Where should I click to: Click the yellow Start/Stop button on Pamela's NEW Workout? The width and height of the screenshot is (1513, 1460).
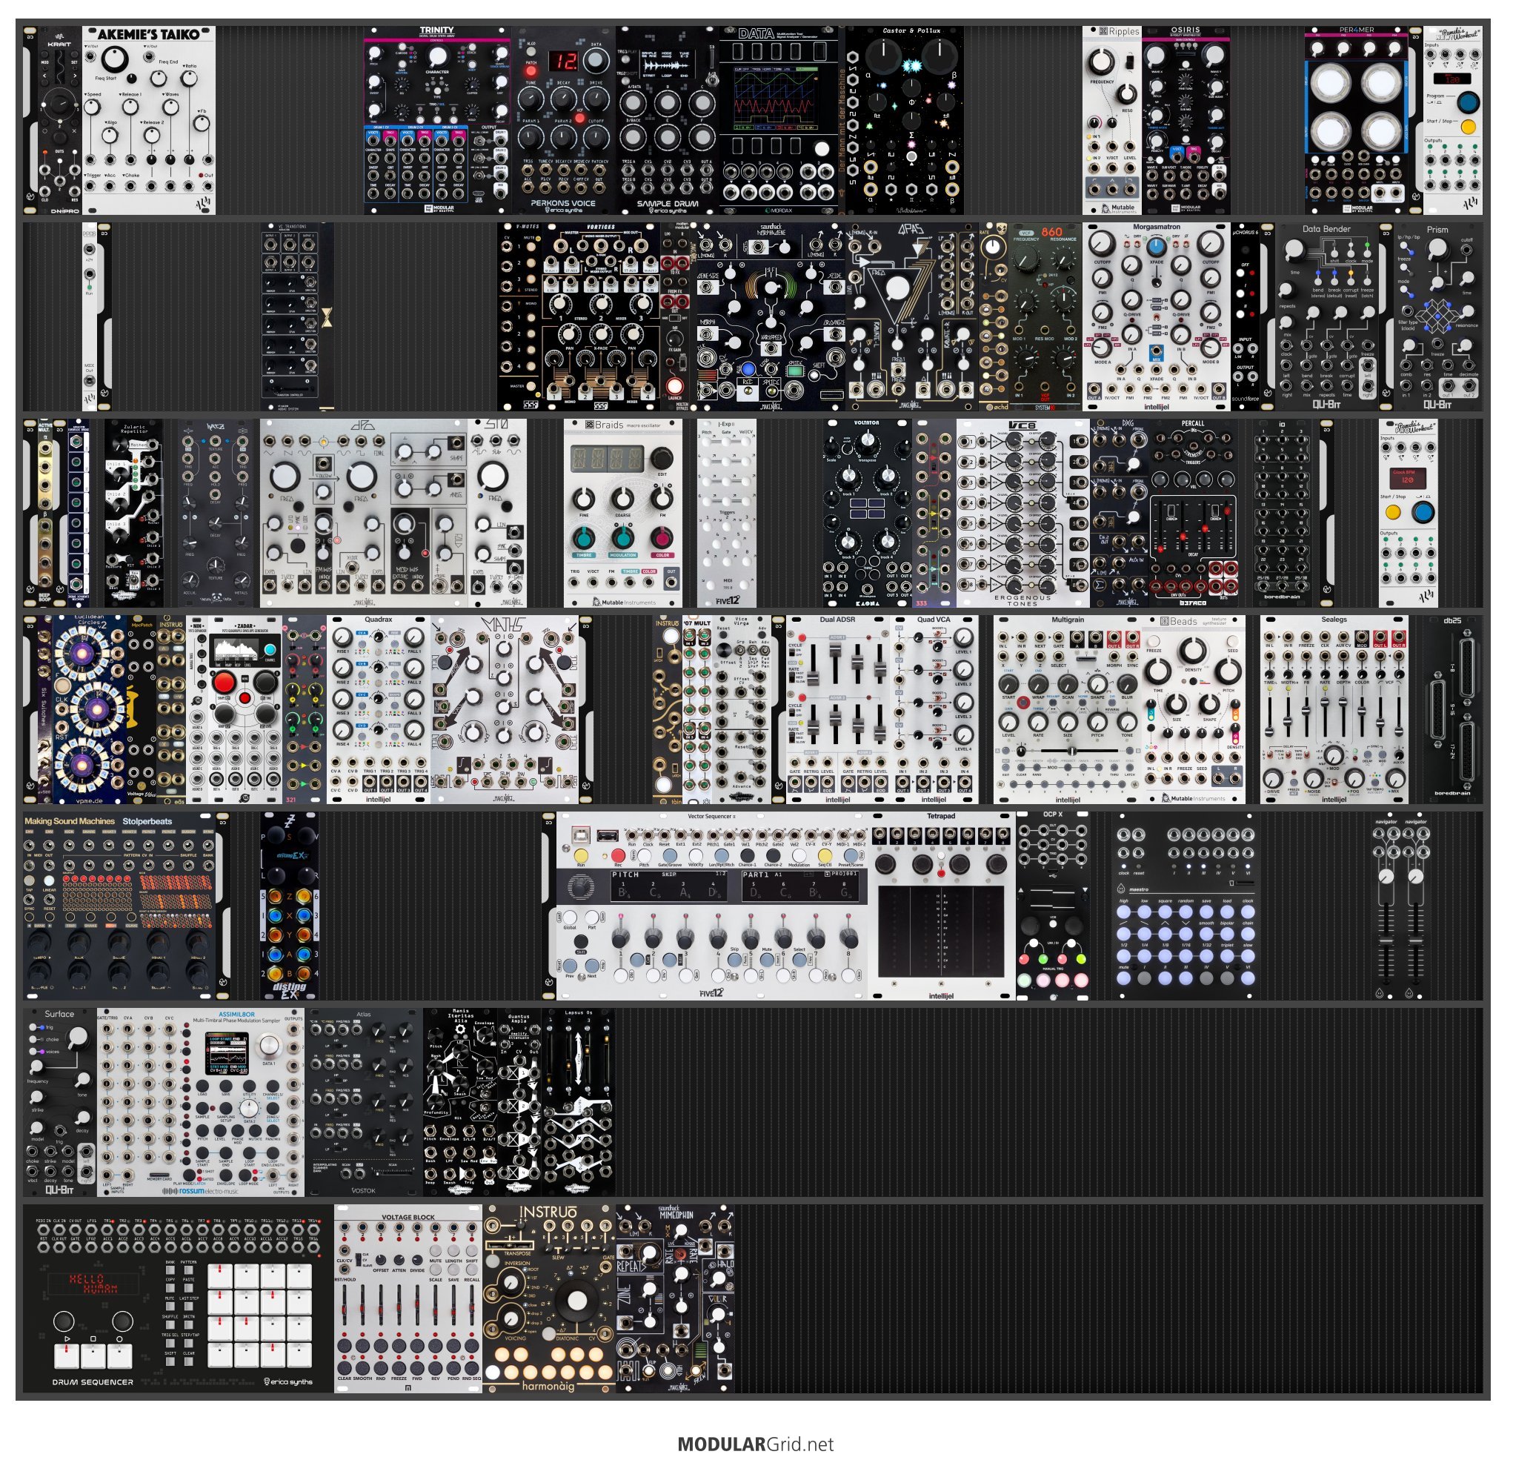[x=1468, y=127]
